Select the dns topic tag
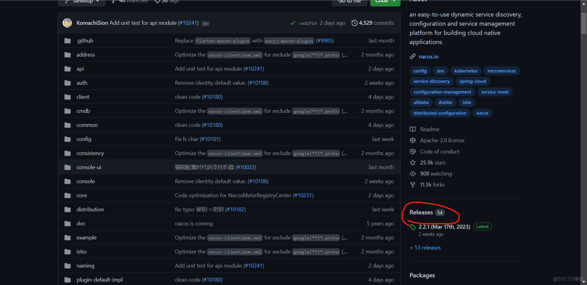Viewport: 587px width, 285px height. (x=440, y=71)
